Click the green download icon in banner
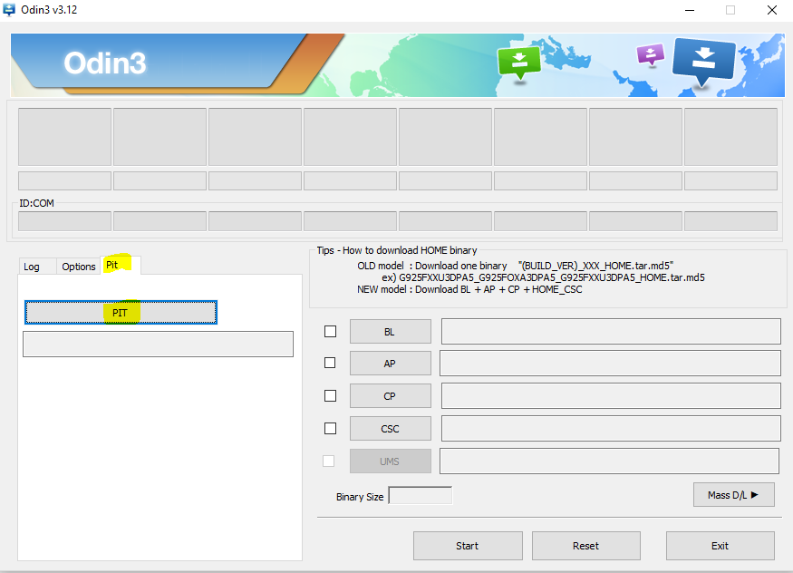Viewport: 793px width, 573px height. tap(518, 61)
